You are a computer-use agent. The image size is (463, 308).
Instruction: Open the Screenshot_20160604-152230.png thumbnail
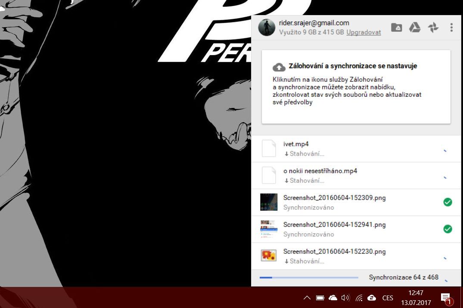(269, 256)
